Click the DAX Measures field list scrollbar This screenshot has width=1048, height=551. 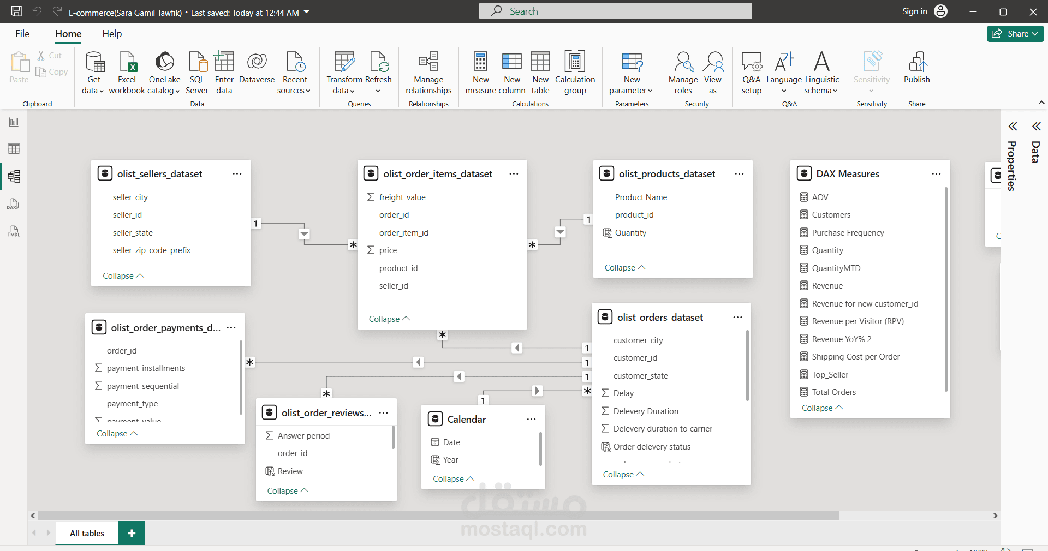click(x=946, y=290)
